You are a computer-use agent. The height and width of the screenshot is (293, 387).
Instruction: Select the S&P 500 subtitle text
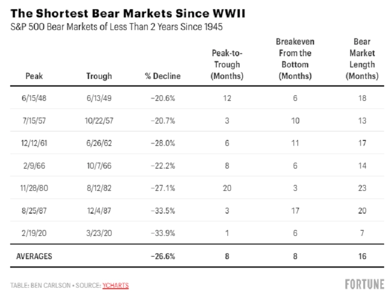pos(117,27)
